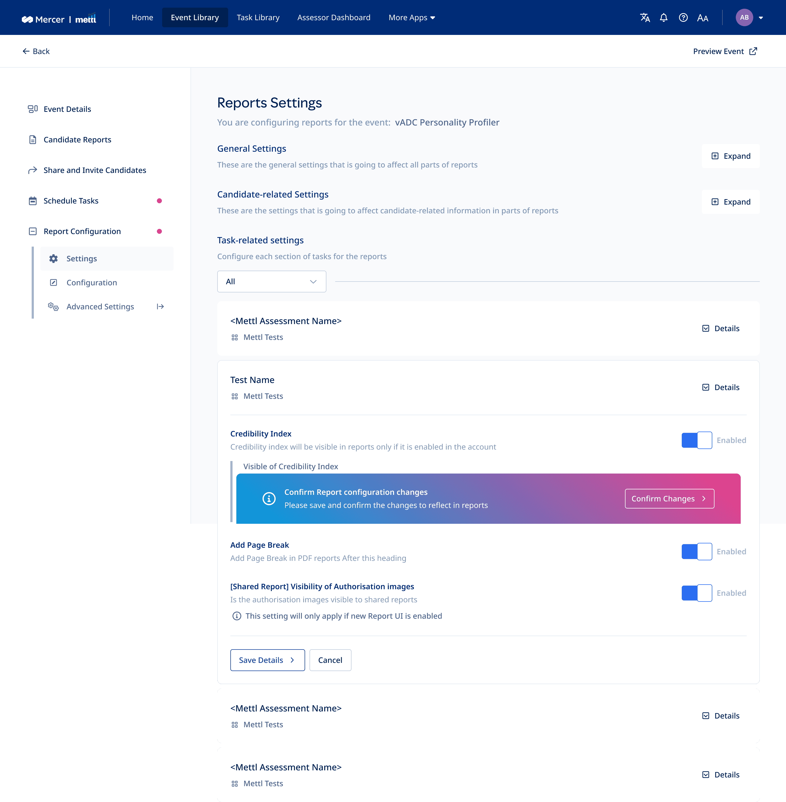
Task: Open the Preview Event link
Action: (725, 51)
